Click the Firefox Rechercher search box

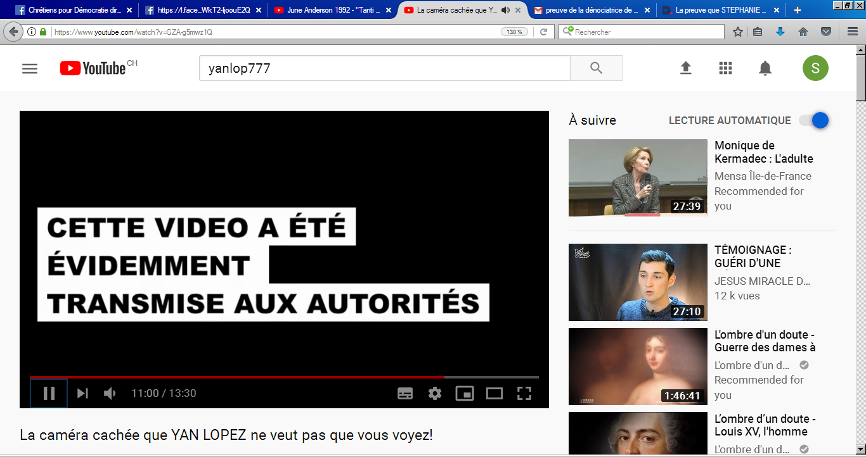[x=642, y=32]
